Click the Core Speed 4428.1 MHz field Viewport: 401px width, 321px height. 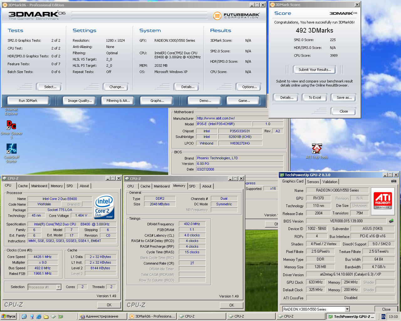tap(43, 257)
